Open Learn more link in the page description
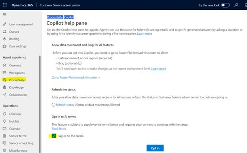This screenshot has height=153, width=247. pyautogui.click(x=144, y=34)
